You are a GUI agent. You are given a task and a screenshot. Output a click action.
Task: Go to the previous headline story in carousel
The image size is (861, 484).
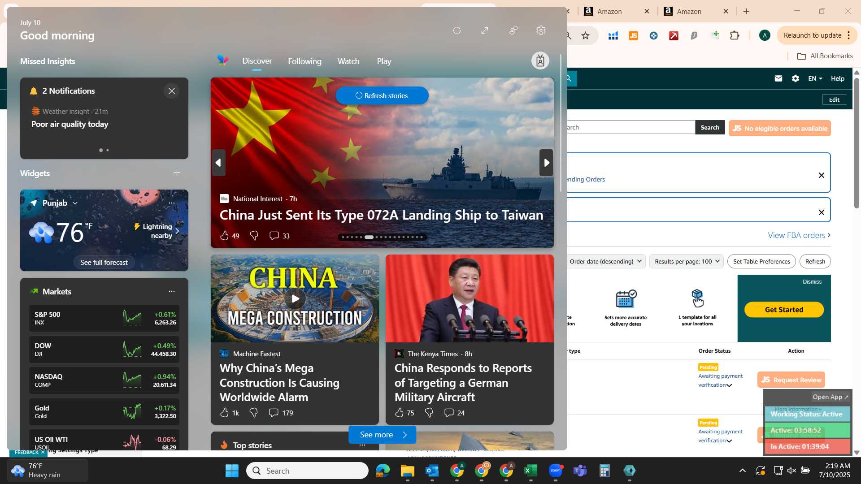[218, 163]
